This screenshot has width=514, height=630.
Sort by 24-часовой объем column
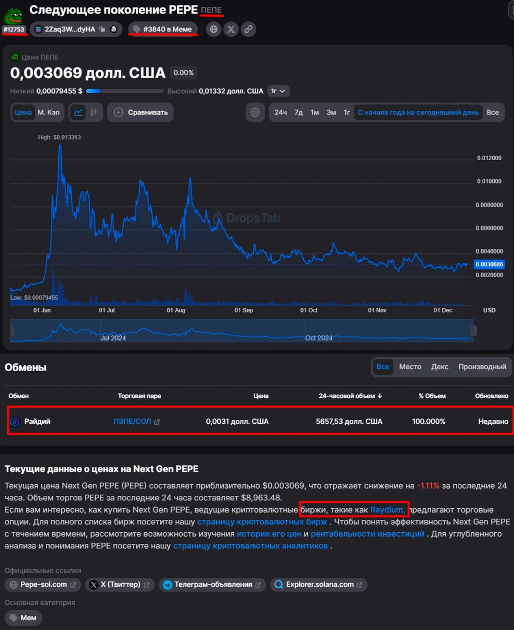point(350,396)
